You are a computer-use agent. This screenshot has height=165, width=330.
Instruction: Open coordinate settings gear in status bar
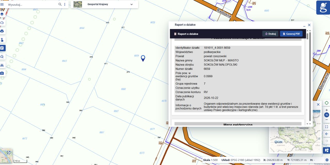point(327,160)
